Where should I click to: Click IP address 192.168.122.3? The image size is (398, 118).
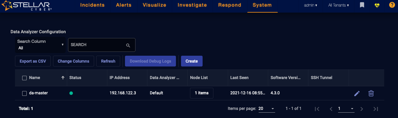pos(123,93)
